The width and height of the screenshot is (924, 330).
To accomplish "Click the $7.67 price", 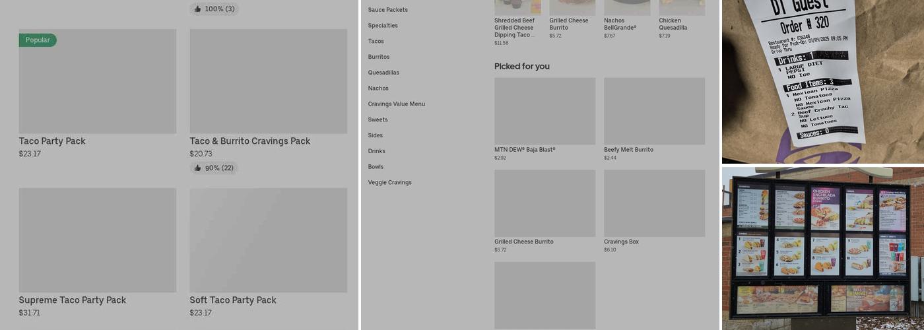I will (x=610, y=36).
